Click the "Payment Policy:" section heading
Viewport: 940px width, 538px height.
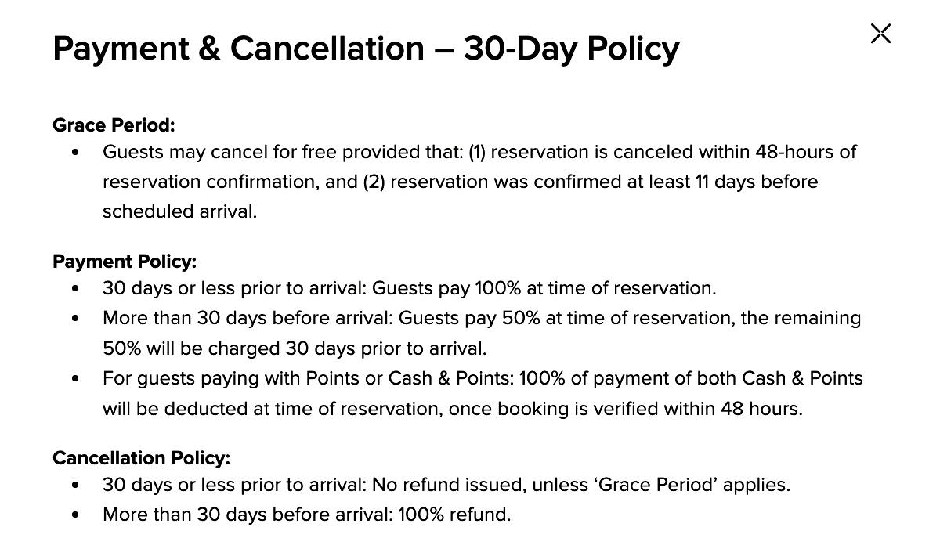pyautogui.click(x=125, y=262)
